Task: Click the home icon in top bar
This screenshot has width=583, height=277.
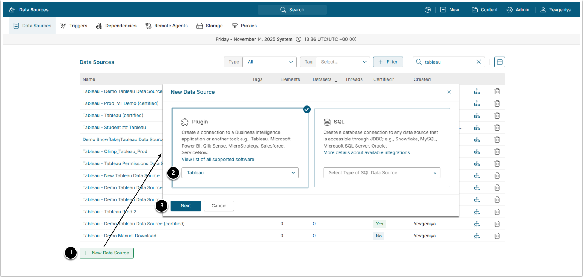Action: pos(12,10)
